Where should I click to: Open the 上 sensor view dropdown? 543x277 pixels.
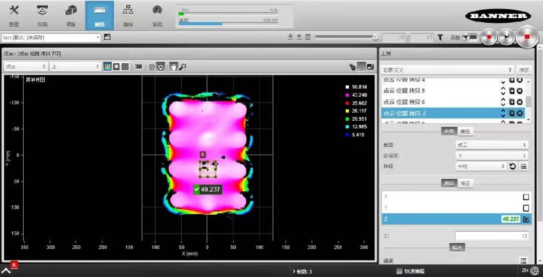pyautogui.click(x=75, y=67)
